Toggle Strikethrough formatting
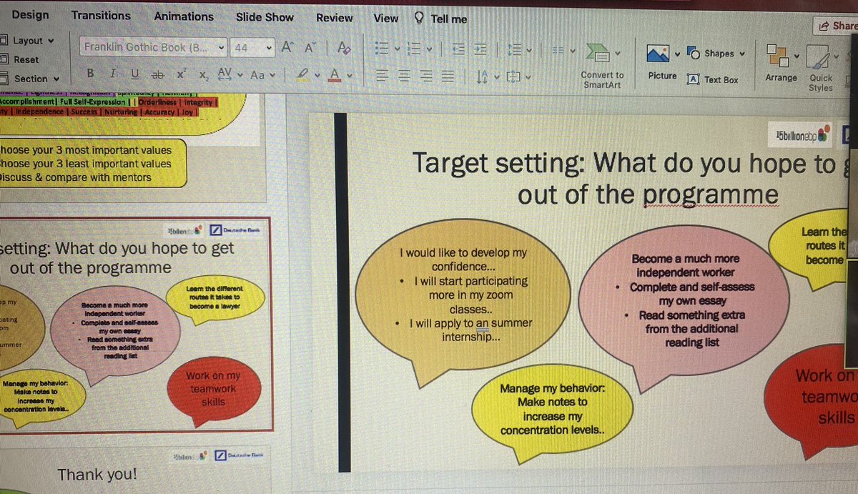 158,74
